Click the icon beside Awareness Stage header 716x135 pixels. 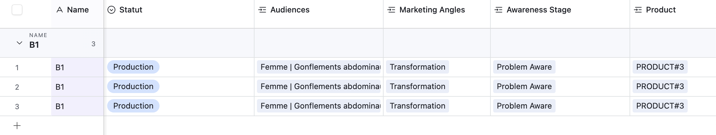point(498,10)
